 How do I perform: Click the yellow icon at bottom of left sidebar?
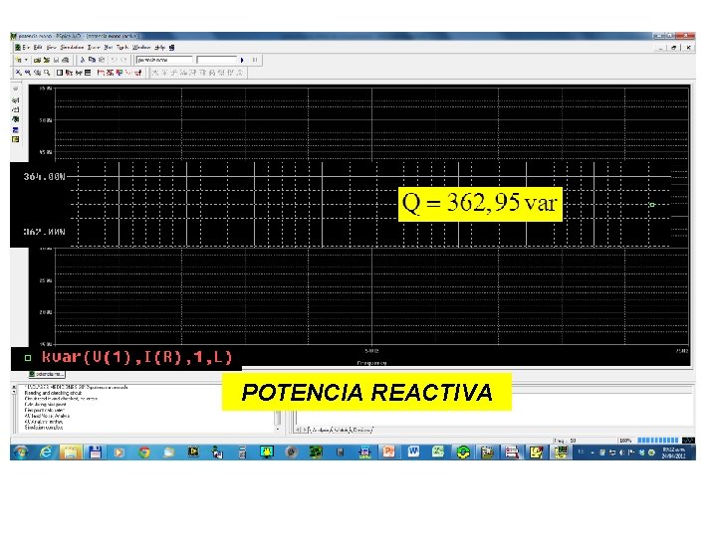coord(16,139)
